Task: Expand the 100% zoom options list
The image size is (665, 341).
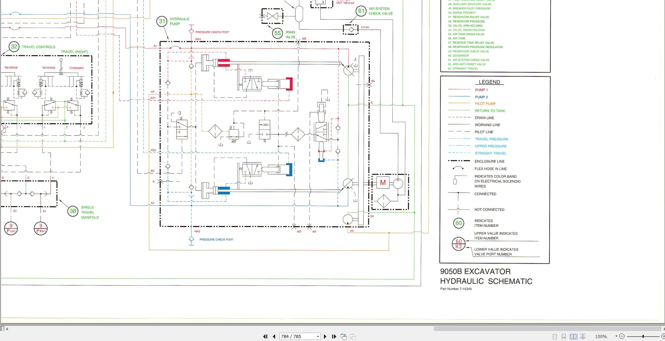Action: [616, 336]
